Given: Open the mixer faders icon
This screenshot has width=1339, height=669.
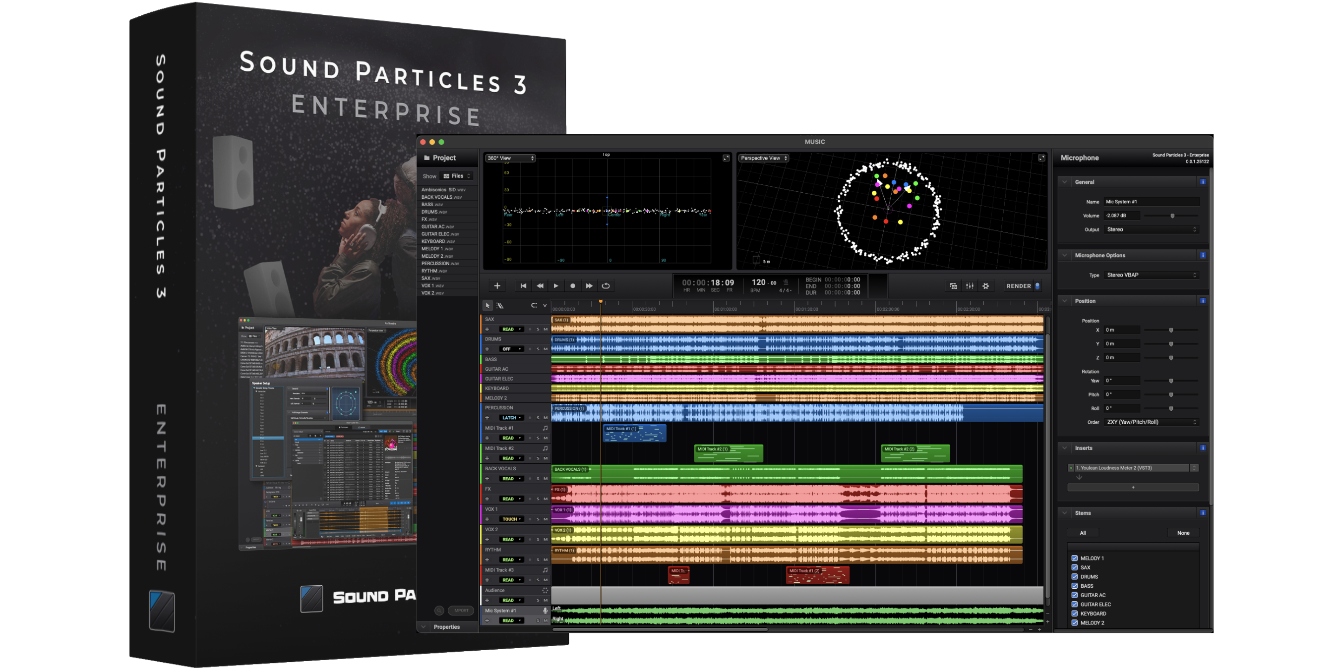Looking at the screenshot, I should (970, 285).
